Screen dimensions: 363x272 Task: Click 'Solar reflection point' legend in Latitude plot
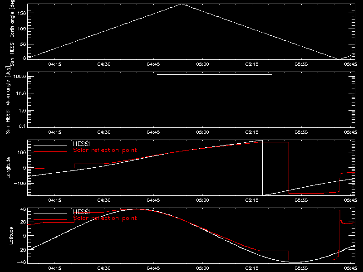105,218
